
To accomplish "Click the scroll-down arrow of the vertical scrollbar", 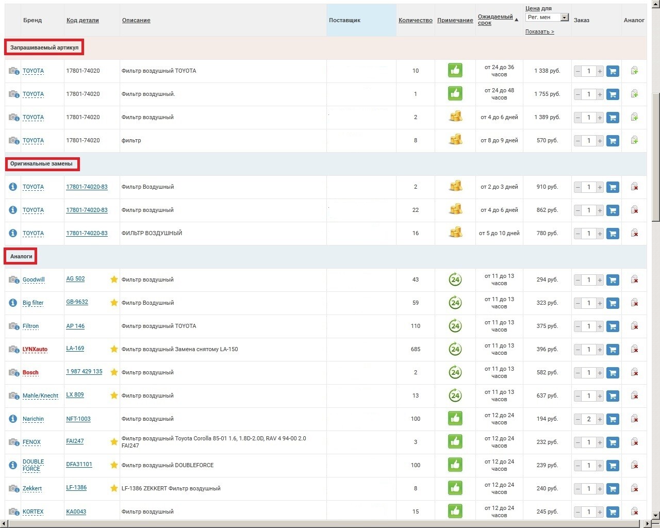I will tap(656, 515).
